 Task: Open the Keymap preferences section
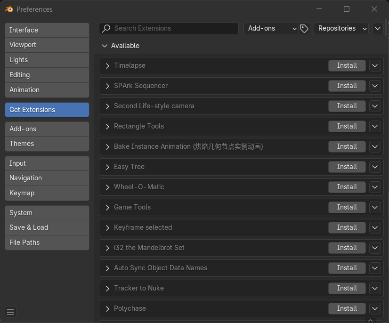pyautogui.click(x=47, y=193)
